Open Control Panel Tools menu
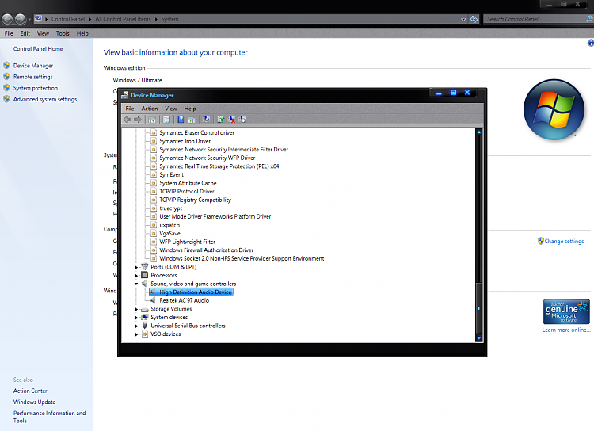 click(x=63, y=33)
